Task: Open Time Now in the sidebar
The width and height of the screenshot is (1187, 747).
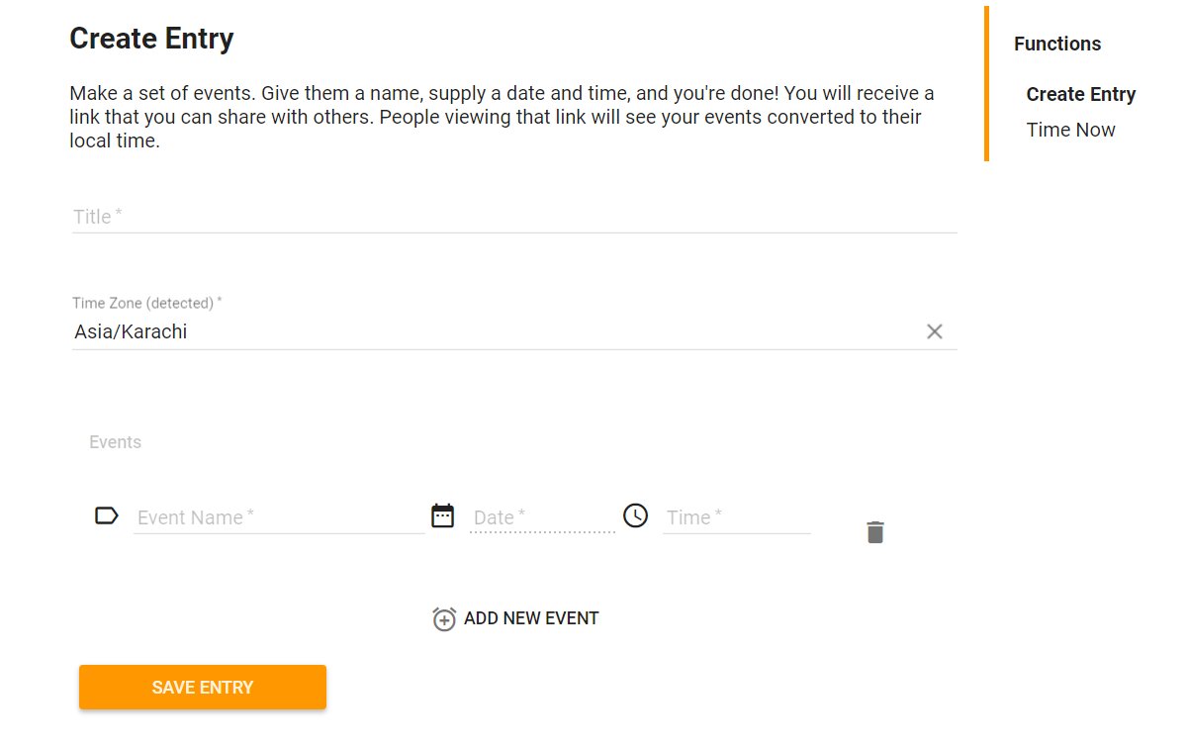Action: click(x=1070, y=130)
